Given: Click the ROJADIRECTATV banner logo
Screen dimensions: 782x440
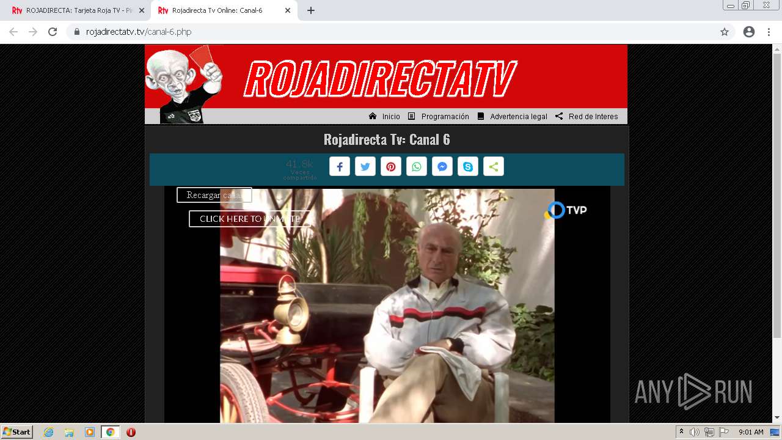Looking at the screenshot, I should click(381, 79).
